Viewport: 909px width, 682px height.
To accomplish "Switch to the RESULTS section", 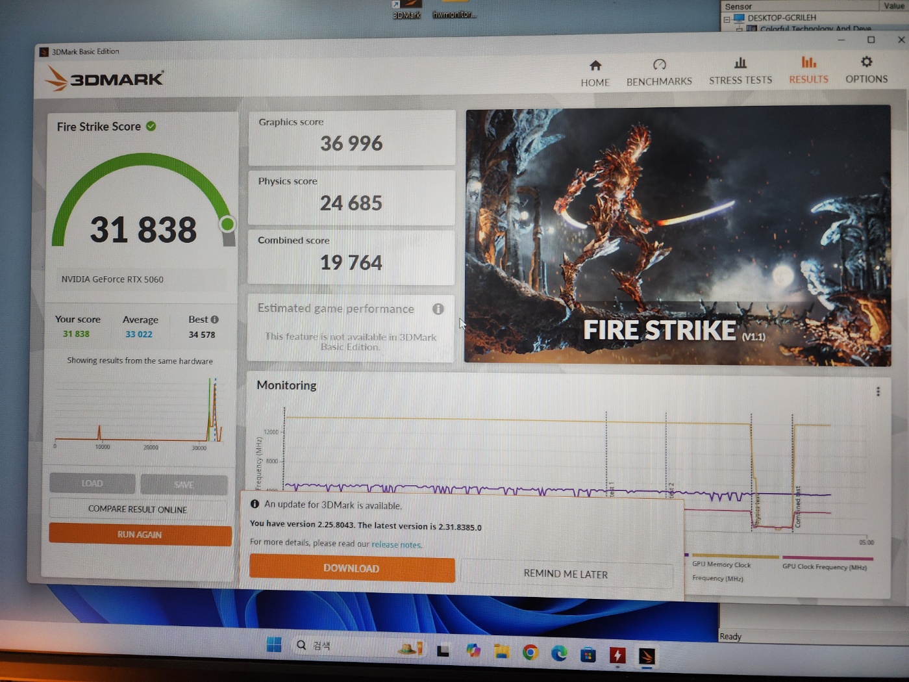I will (808, 70).
